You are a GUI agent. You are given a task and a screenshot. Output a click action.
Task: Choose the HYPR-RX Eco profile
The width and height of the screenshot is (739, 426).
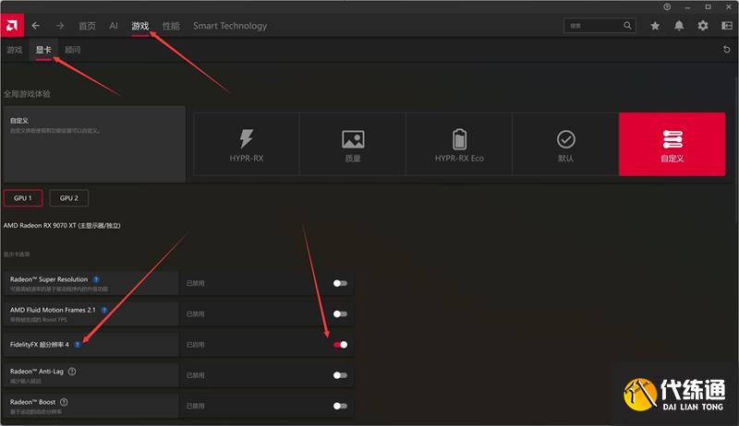click(x=459, y=145)
